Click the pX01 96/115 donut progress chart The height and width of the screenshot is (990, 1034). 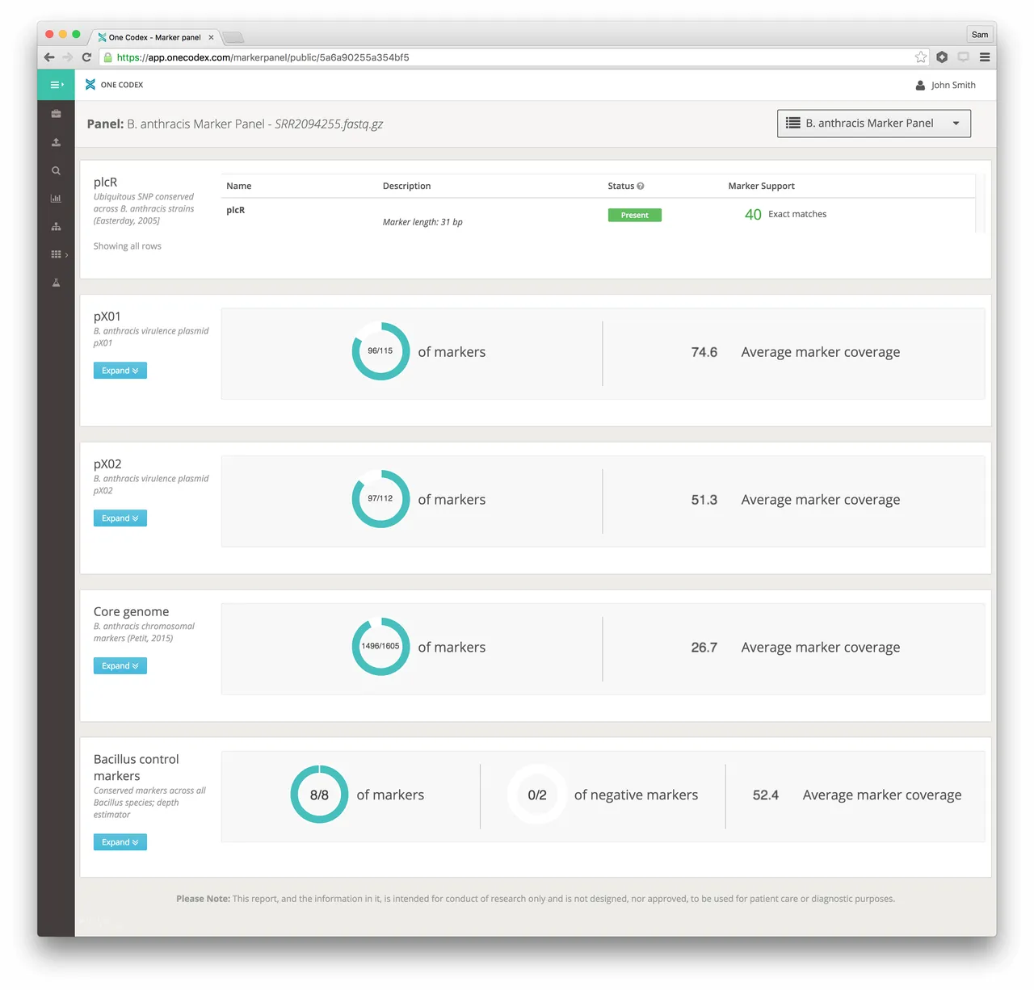(380, 351)
